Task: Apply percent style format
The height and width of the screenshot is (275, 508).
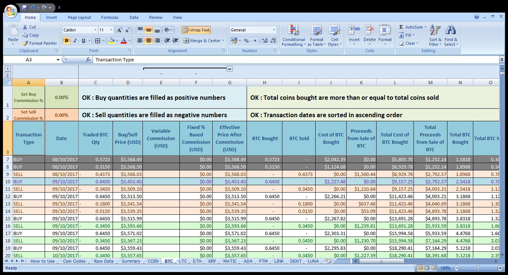Action: tap(246, 41)
